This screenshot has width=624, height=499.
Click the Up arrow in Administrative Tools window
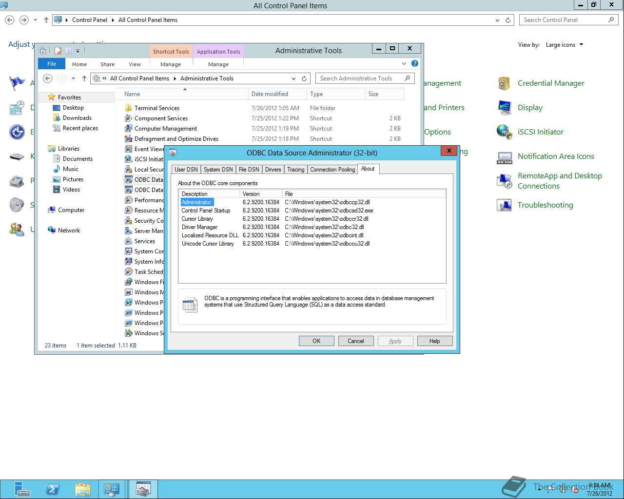pos(84,78)
